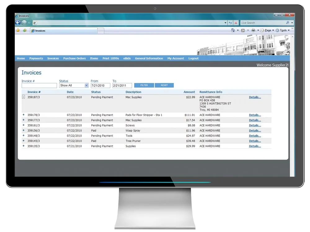Screen dimensions: 310x232
Task: Expand invoice 359178/3 details row
Action: coord(23,115)
